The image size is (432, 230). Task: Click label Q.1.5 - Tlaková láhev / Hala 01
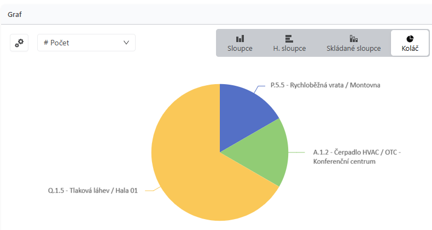[93, 190]
